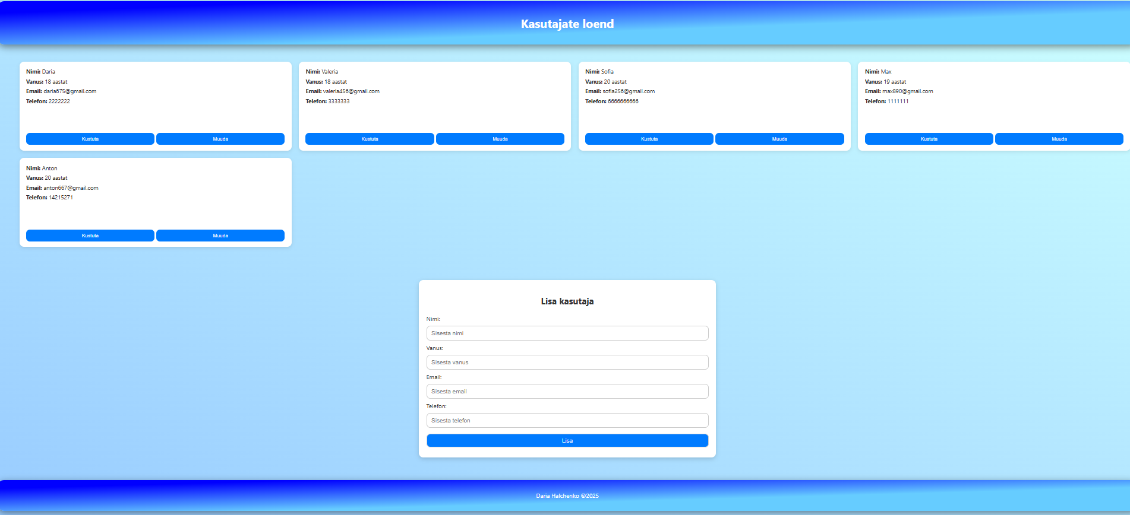Click into the Sisesta vanus field
This screenshot has height=515, width=1130.
[x=567, y=363]
